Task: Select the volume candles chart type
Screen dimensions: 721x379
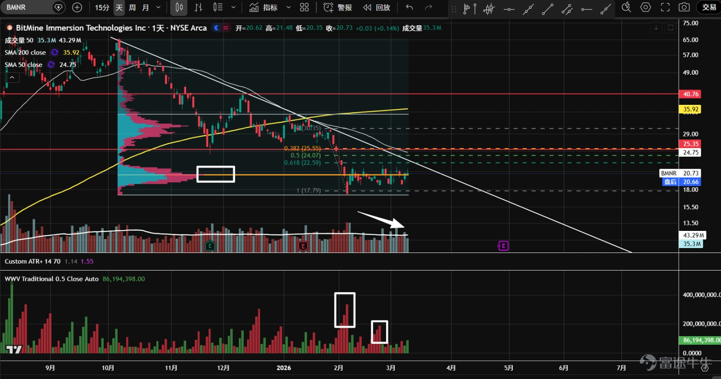Action: (x=218, y=7)
